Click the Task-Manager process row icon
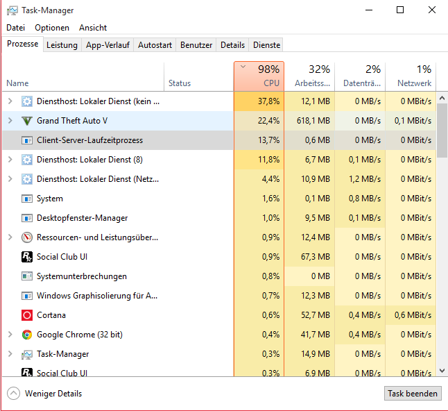The height and width of the screenshot is (411, 448). pos(27,354)
